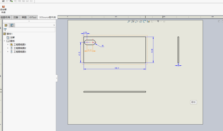Click the 工程图视图2 projected view icon
Viewport: 223px width, 131px height.
coord(12,48)
